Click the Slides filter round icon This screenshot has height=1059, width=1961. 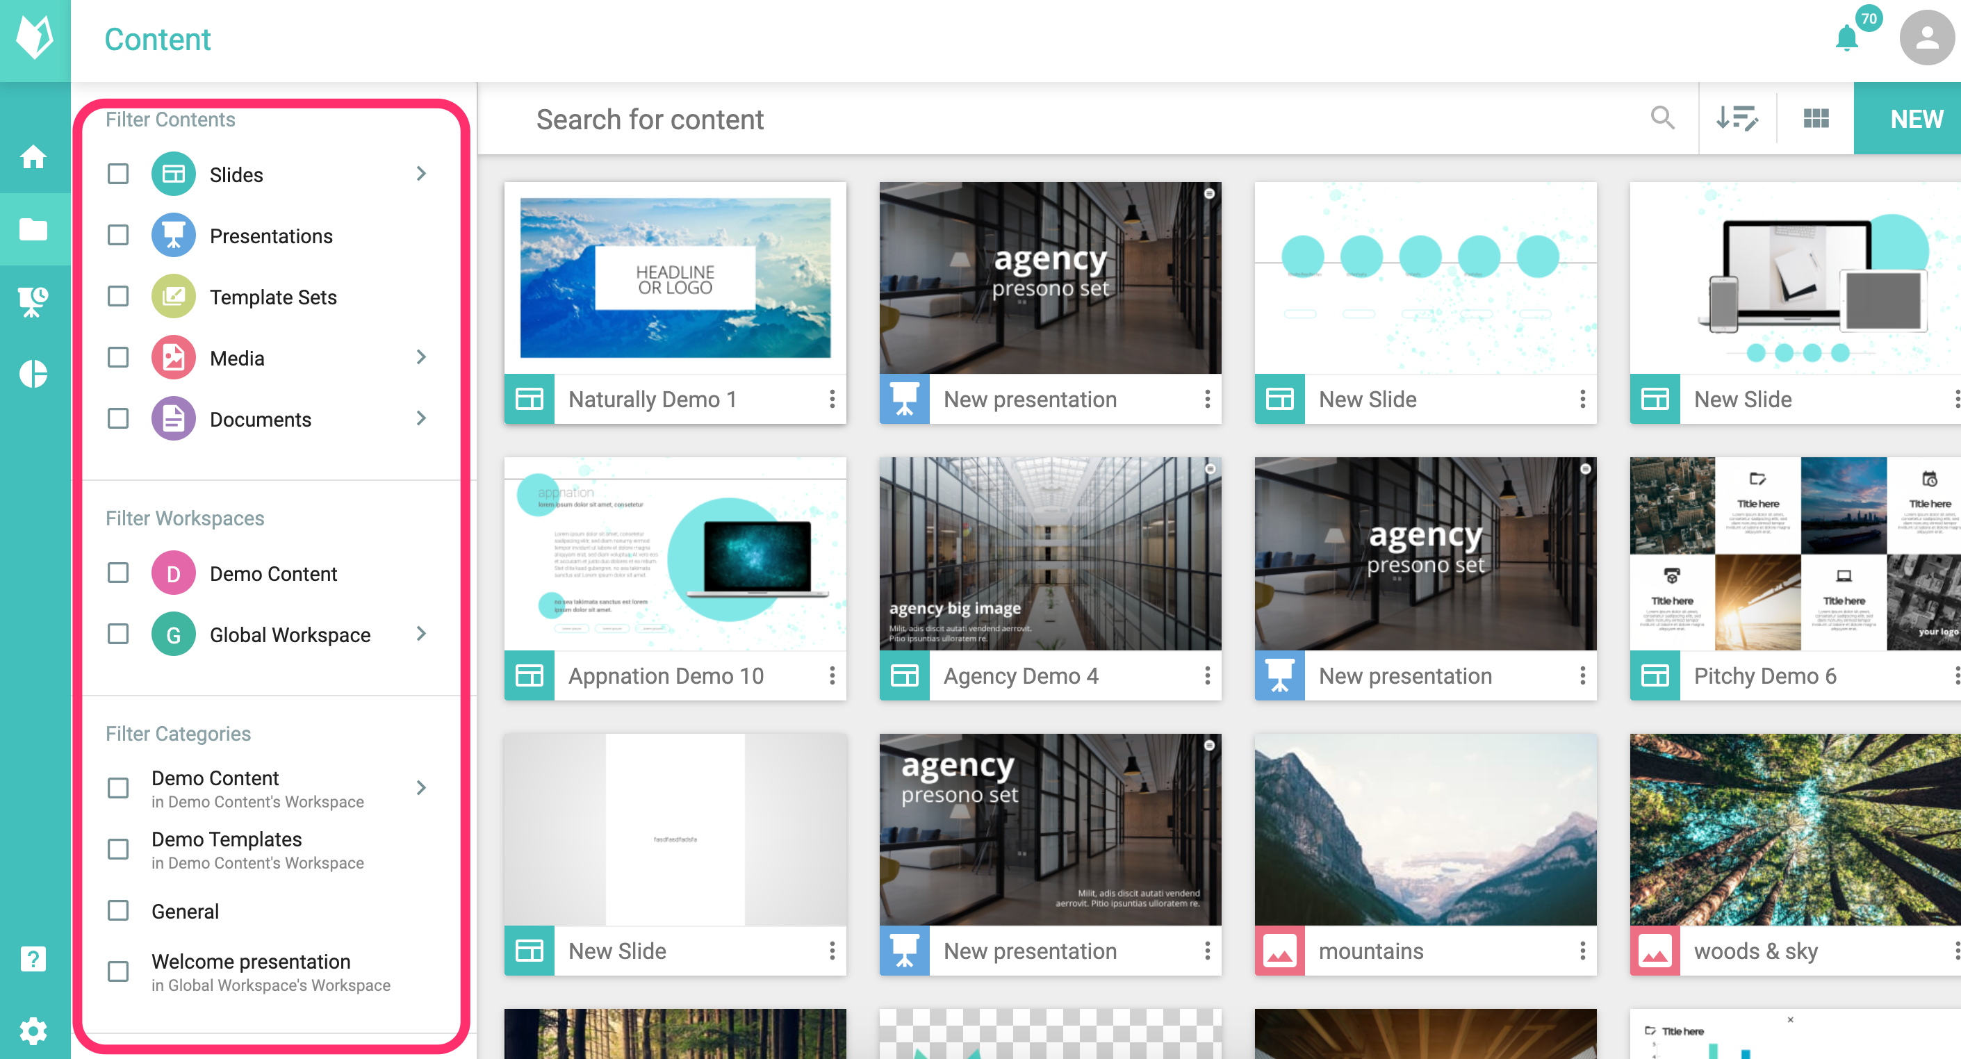point(174,174)
